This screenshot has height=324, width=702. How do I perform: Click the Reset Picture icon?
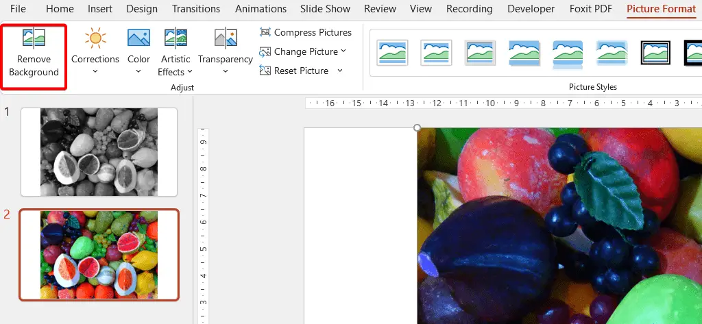click(x=265, y=71)
